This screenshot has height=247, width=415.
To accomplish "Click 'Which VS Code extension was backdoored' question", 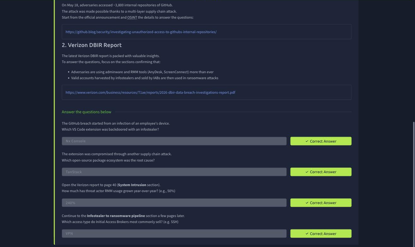I will click(110, 129).
